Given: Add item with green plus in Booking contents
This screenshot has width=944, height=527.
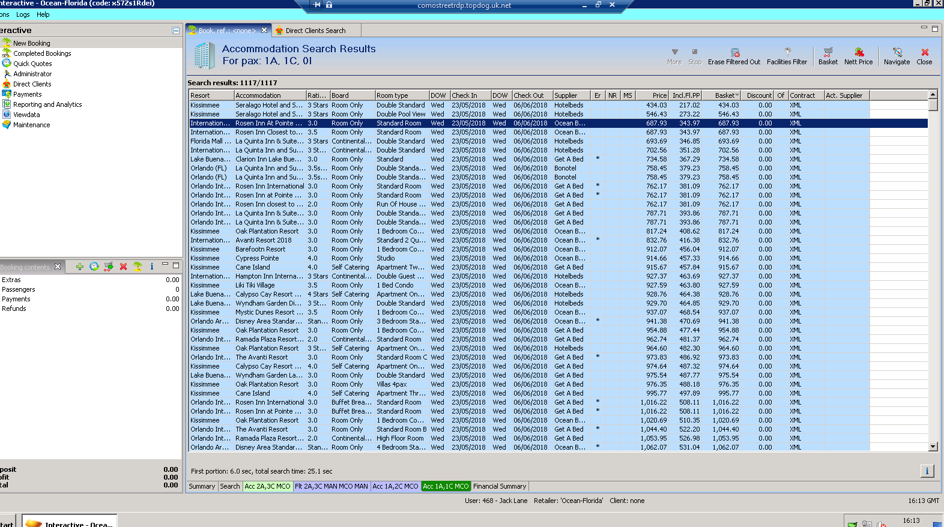Looking at the screenshot, I should tap(79, 267).
